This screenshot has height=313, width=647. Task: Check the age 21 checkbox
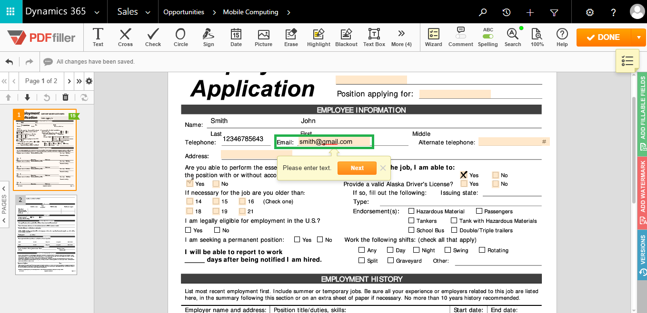click(242, 211)
